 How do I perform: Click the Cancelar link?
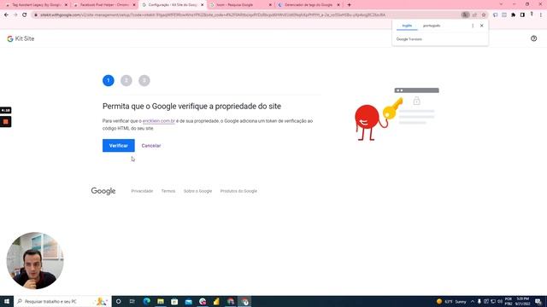151,146
